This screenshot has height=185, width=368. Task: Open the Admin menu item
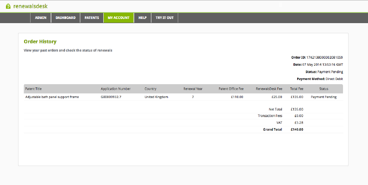(41, 18)
